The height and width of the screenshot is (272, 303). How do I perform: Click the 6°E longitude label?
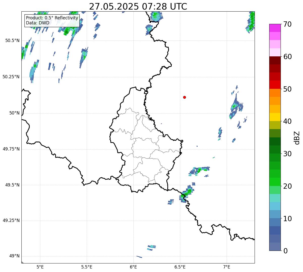click(133, 267)
